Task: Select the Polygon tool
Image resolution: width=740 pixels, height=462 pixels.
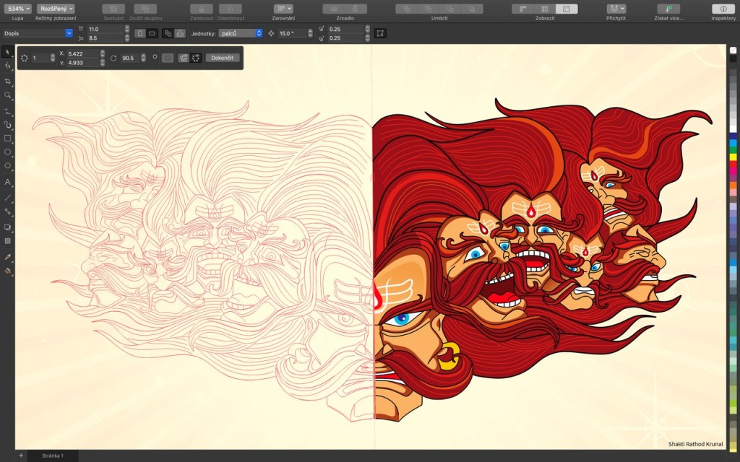Action: pos(7,166)
